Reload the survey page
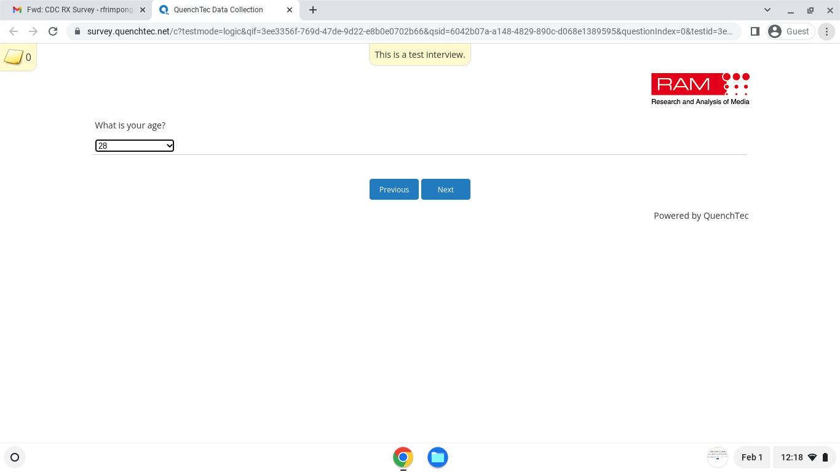Screen dimensions: 840x472 pos(53,31)
